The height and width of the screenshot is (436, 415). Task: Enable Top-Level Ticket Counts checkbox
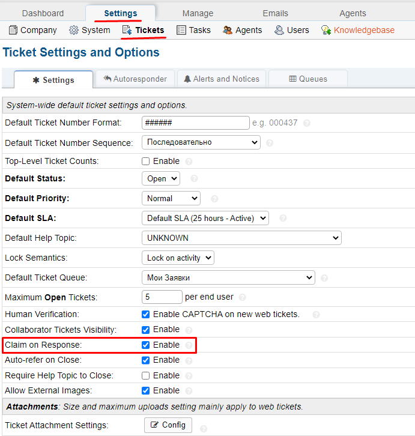point(145,162)
